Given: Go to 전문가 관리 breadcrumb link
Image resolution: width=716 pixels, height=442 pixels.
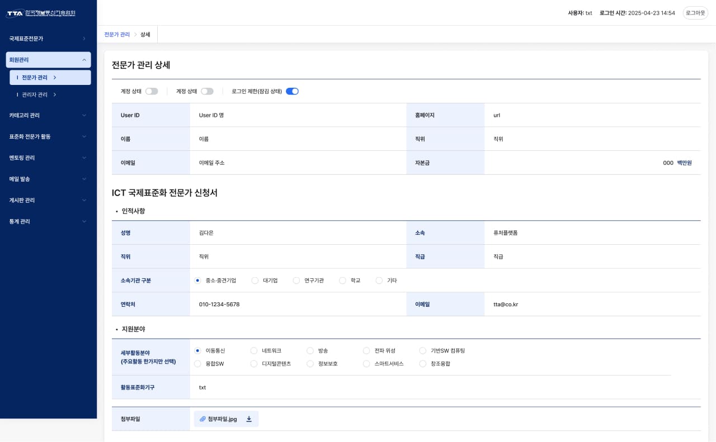Looking at the screenshot, I should (117, 35).
